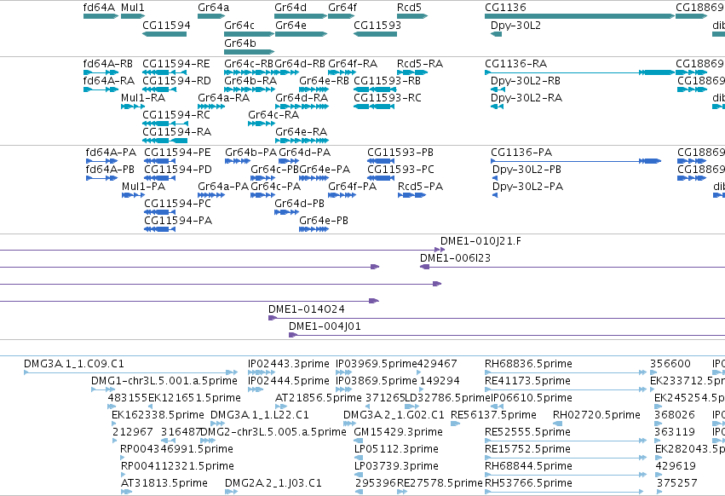The width and height of the screenshot is (725, 496).
Task: Click transcript CG11594-RC
Action: click(x=176, y=115)
